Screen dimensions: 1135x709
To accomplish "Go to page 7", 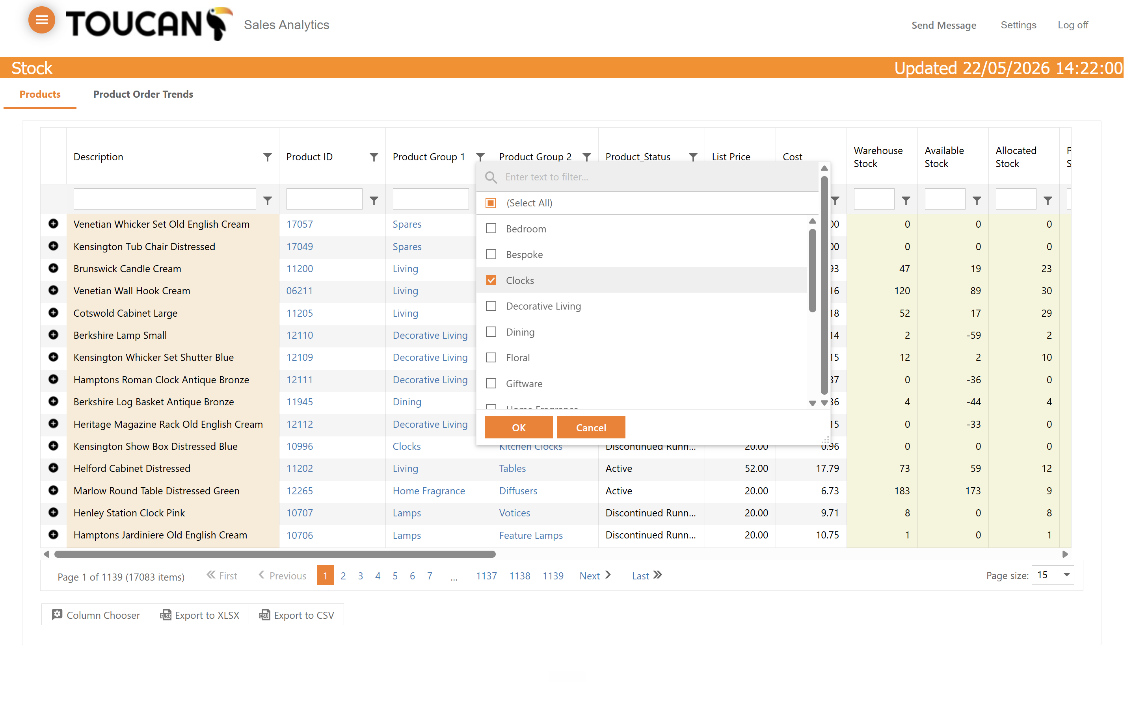I will (x=430, y=576).
